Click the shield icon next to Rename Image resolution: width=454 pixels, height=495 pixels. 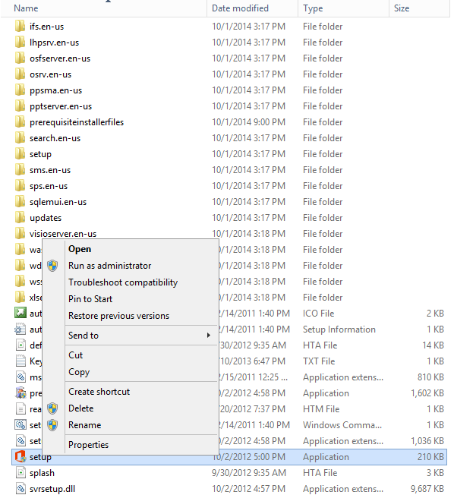click(52, 425)
